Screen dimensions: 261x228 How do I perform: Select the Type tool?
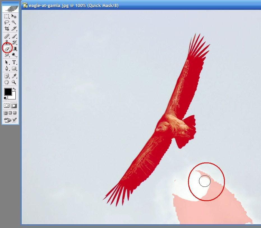point(14,62)
